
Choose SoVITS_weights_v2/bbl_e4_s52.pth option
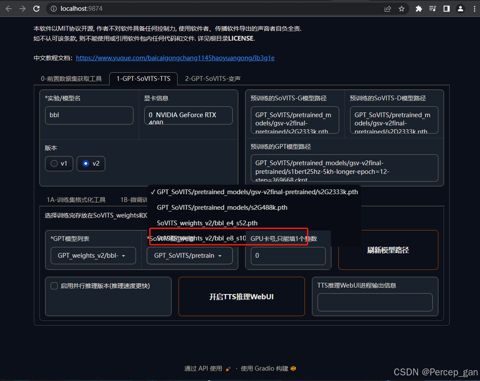pos(254,223)
